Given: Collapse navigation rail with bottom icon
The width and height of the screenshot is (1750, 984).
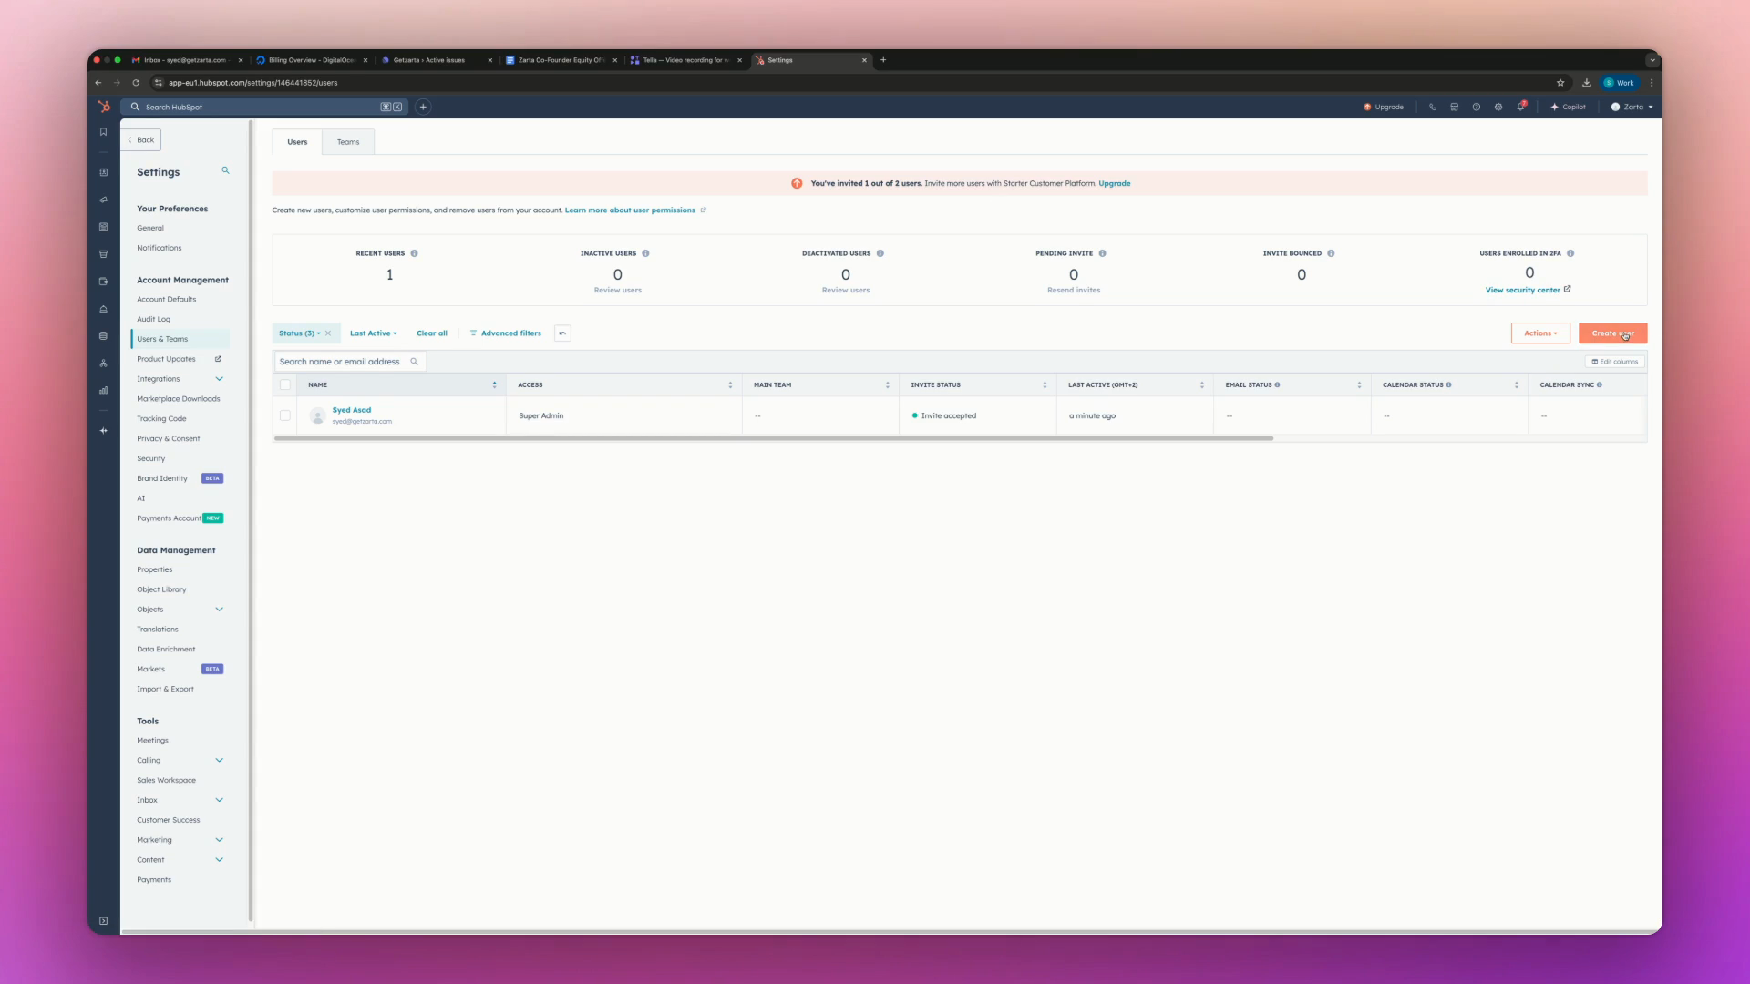Looking at the screenshot, I should [103, 921].
